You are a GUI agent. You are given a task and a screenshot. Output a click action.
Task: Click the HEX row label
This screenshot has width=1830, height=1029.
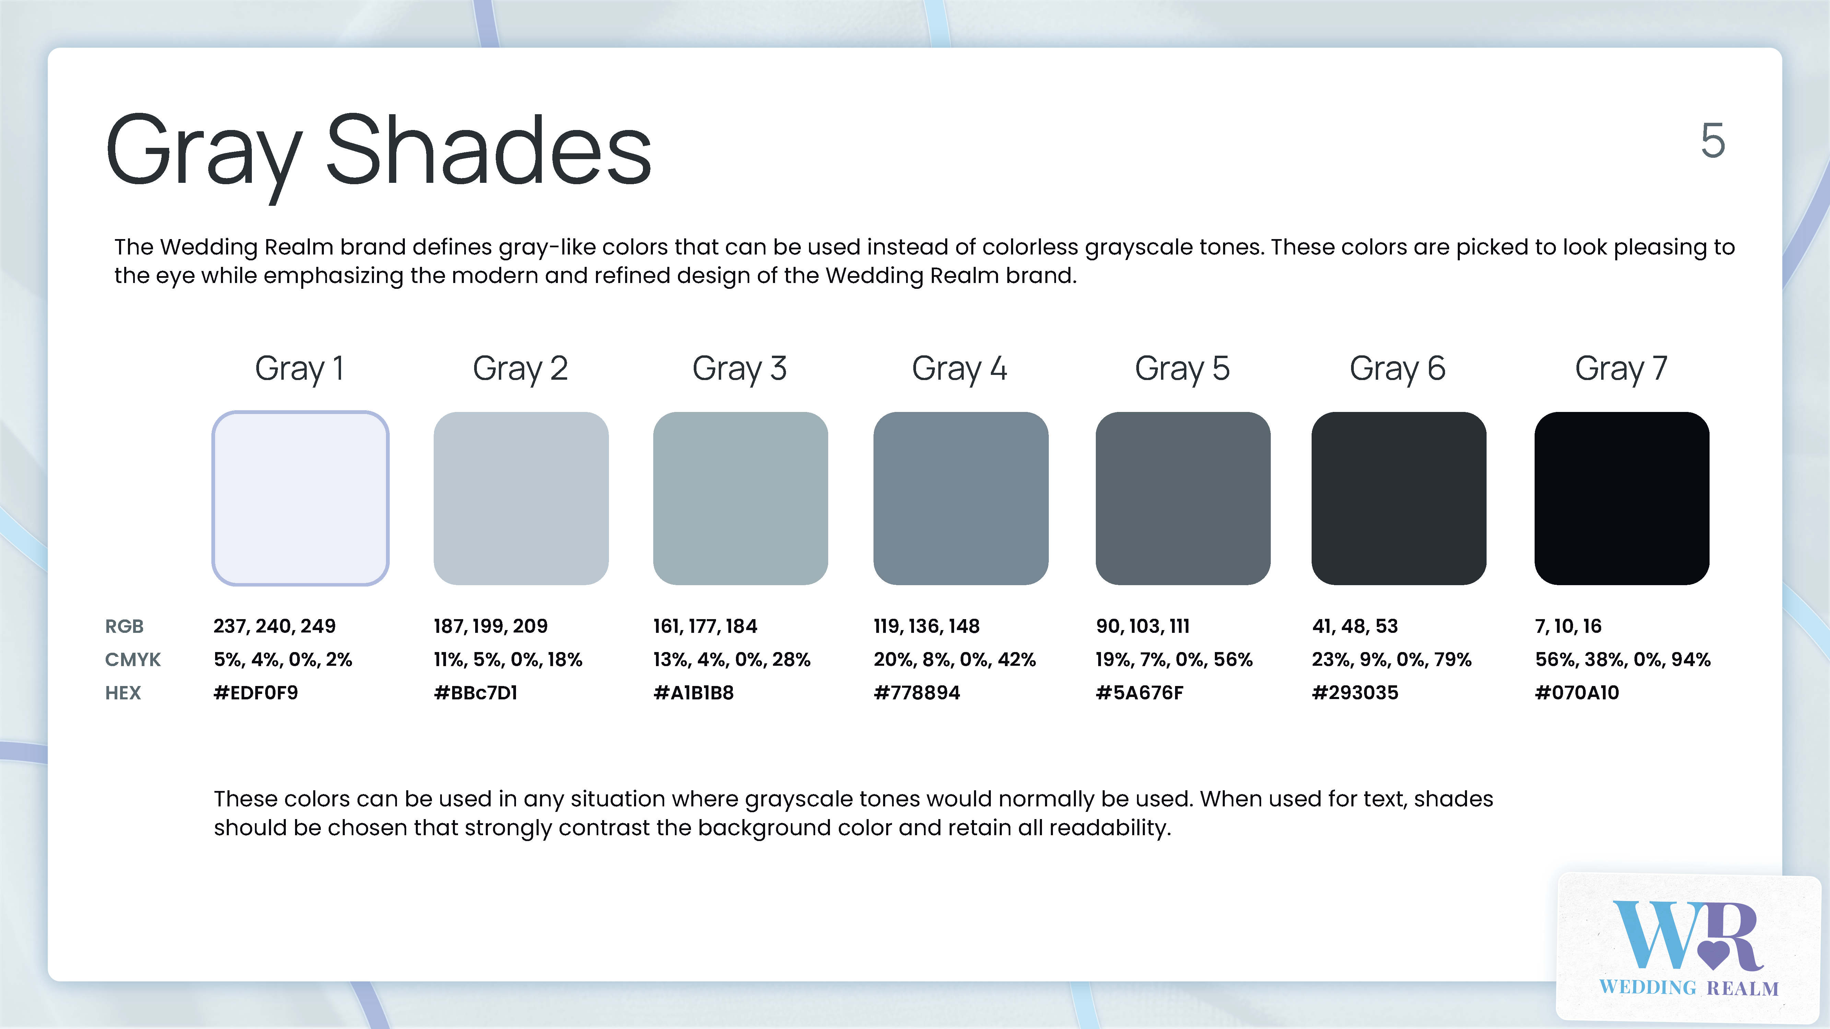pyautogui.click(x=123, y=693)
